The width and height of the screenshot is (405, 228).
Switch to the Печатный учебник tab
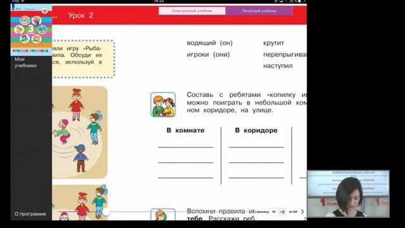259,11
